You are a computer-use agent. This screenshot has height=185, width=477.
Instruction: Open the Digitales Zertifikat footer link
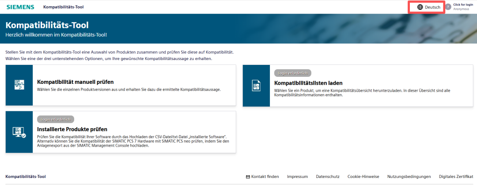click(456, 177)
